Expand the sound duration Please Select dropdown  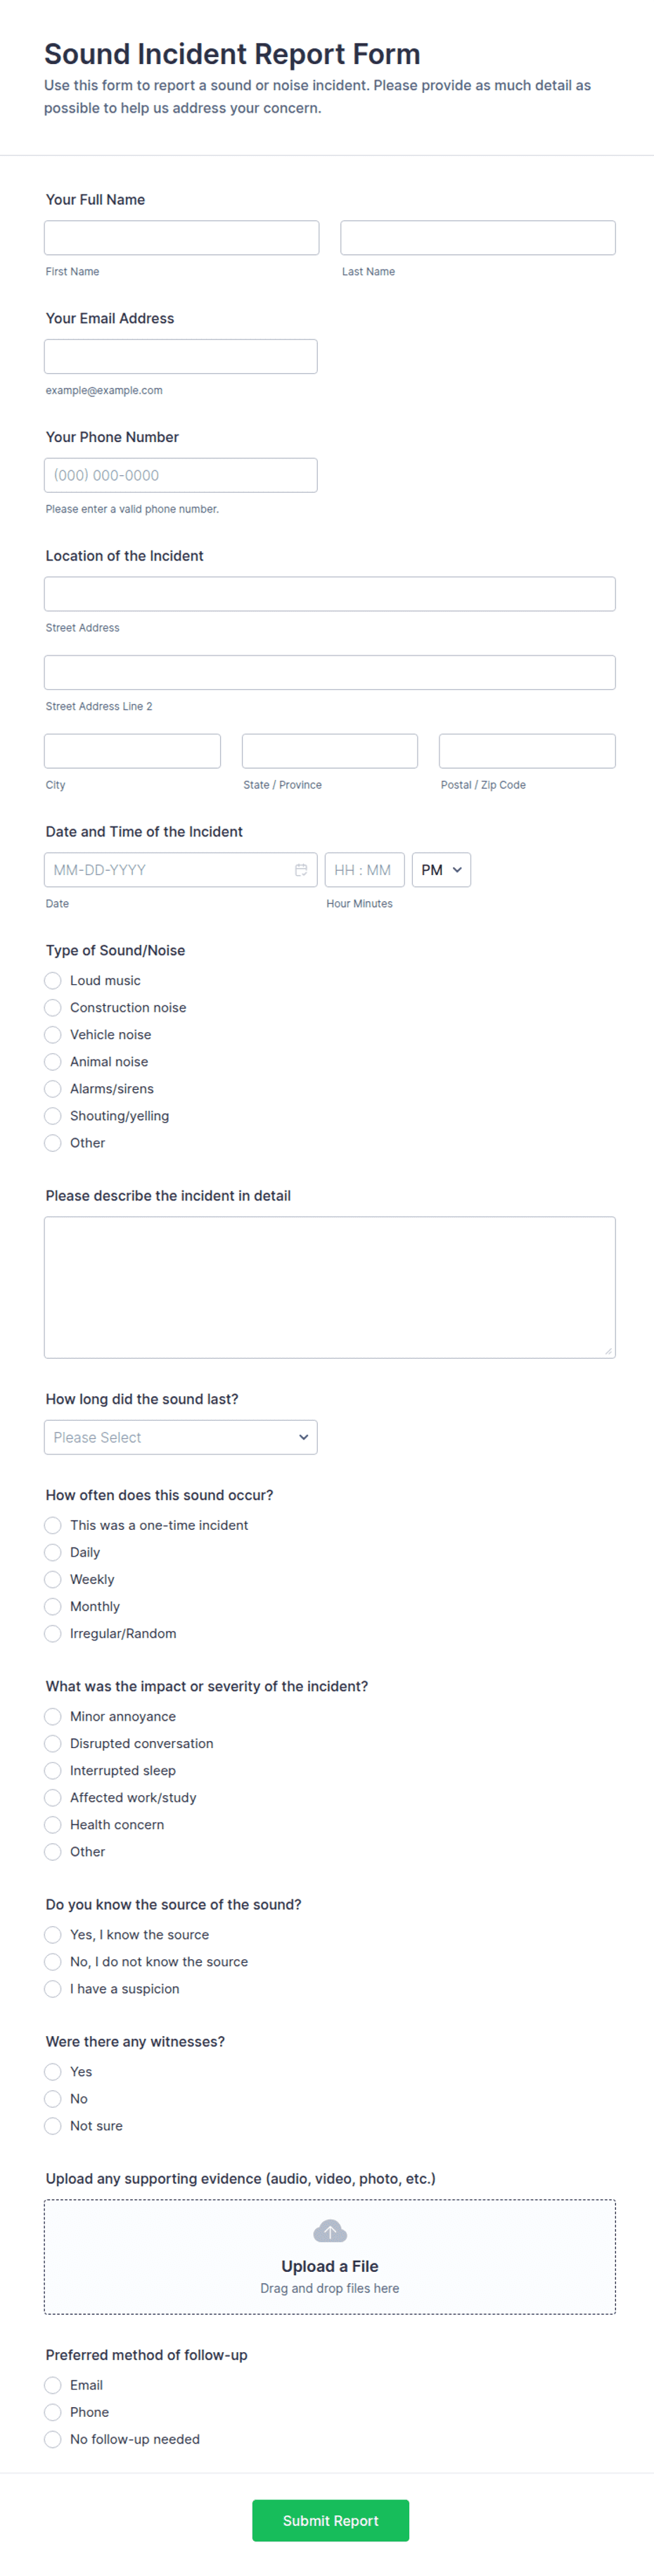coord(181,1437)
